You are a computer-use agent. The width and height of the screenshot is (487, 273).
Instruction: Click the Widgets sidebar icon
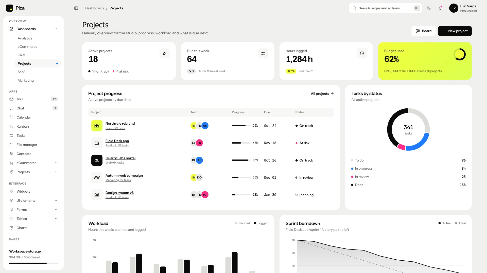point(11,191)
